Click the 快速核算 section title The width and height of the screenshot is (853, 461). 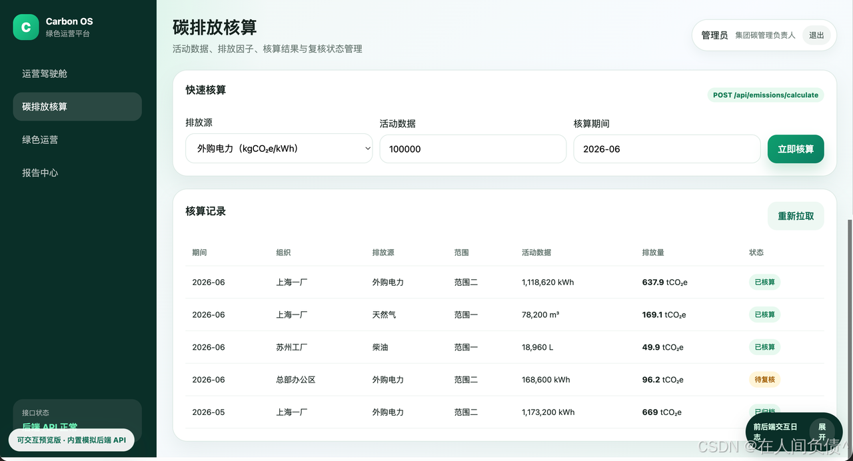pyautogui.click(x=206, y=90)
